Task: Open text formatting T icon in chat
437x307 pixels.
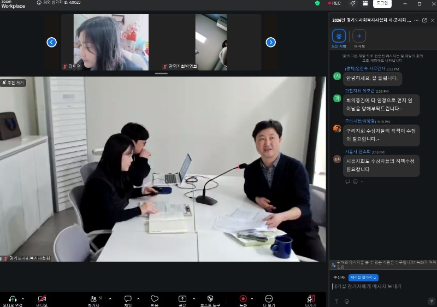Action: coord(336,302)
